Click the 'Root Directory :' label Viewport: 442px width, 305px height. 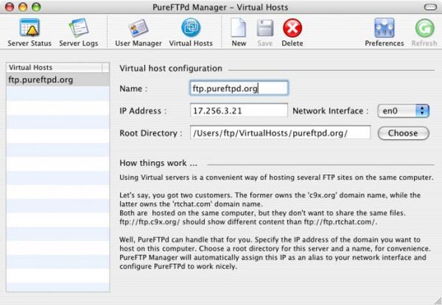[x=151, y=133]
